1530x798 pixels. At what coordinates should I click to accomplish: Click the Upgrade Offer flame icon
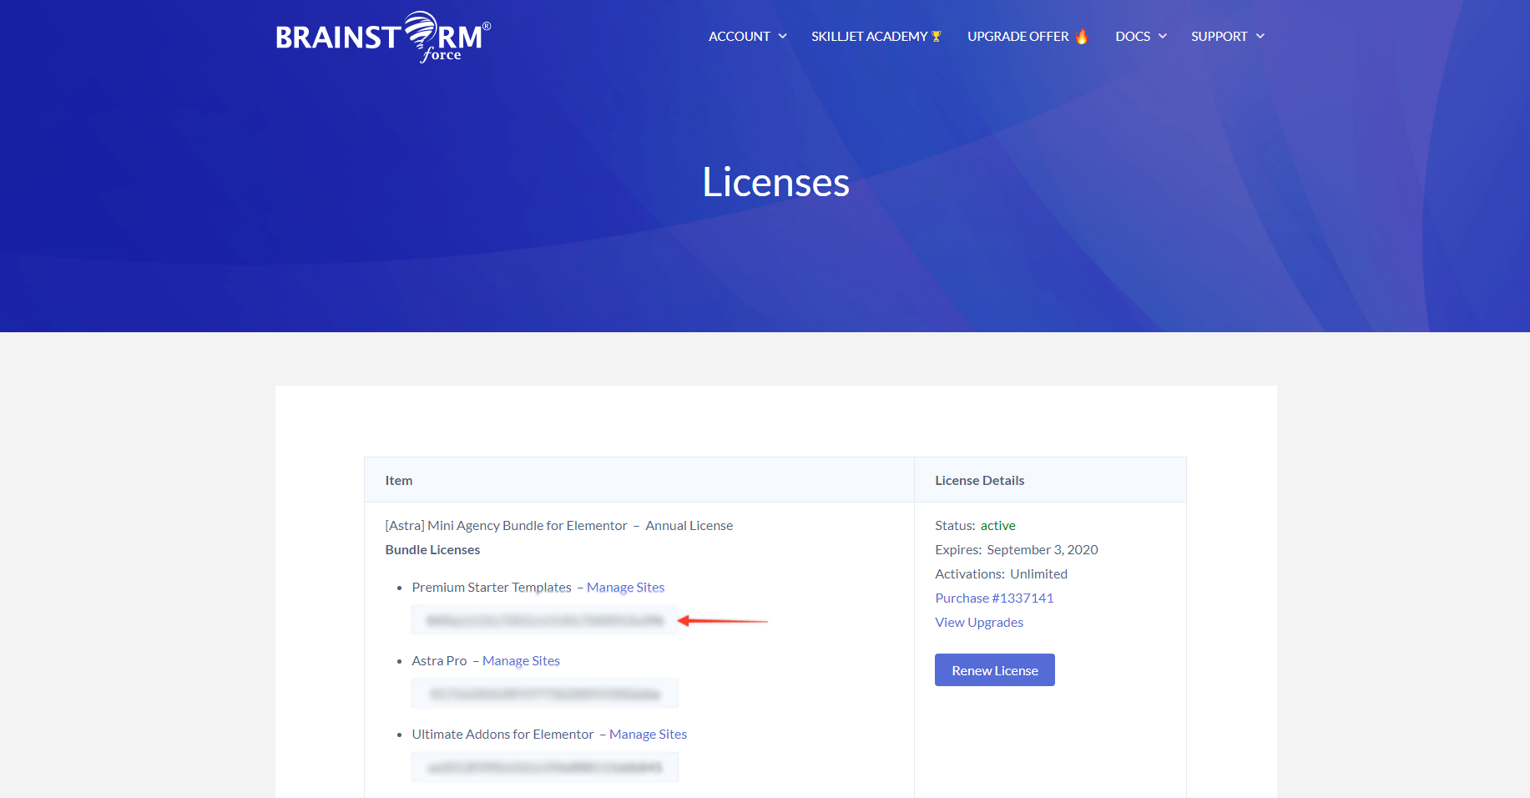(x=1082, y=36)
